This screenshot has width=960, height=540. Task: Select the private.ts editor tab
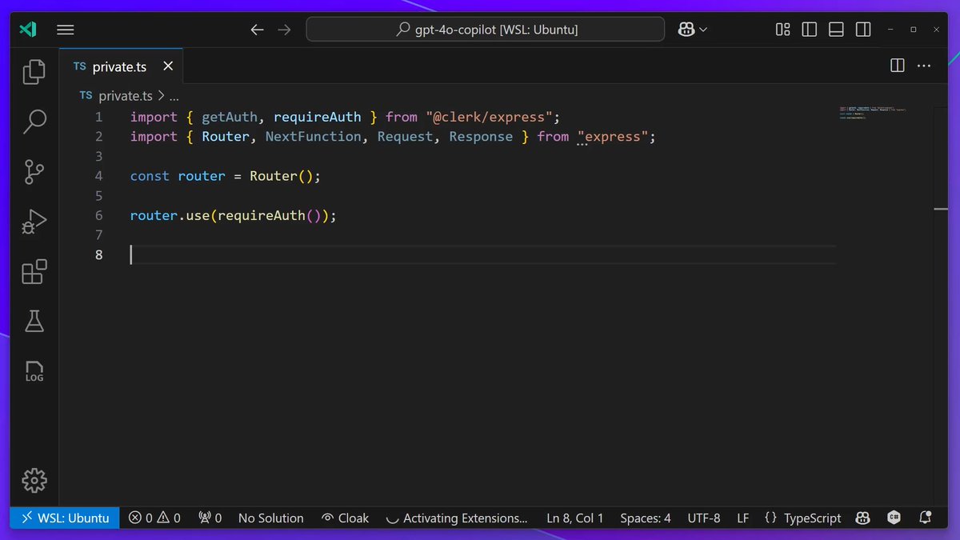(121, 66)
